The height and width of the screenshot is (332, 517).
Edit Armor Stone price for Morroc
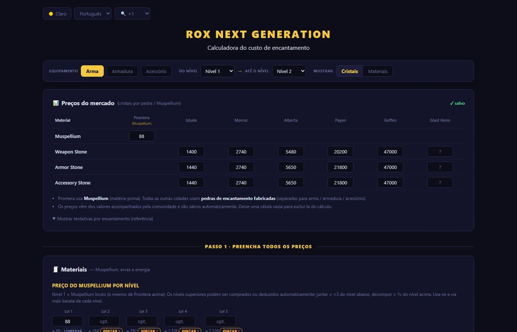click(241, 167)
